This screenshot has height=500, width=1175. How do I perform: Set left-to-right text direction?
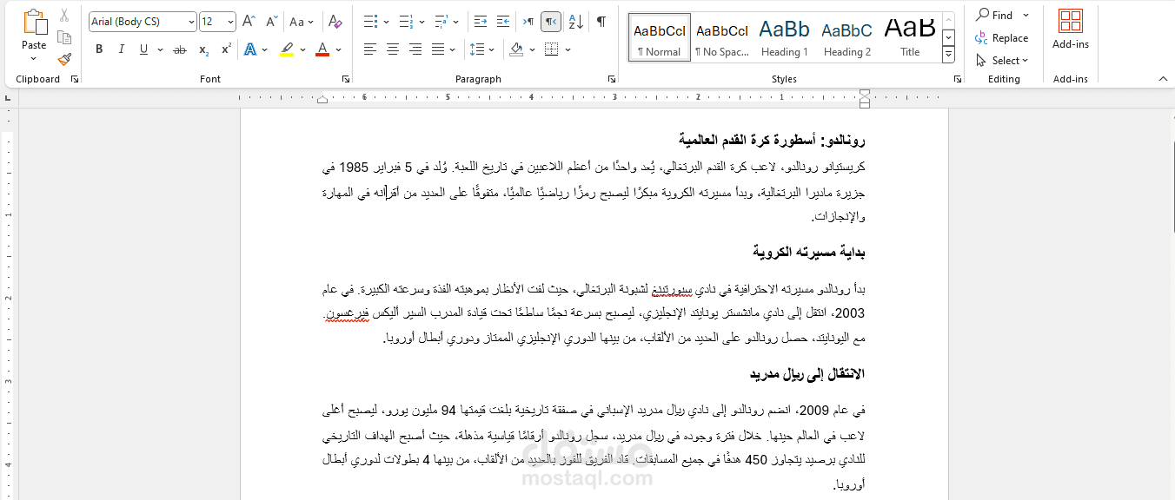click(528, 22)
